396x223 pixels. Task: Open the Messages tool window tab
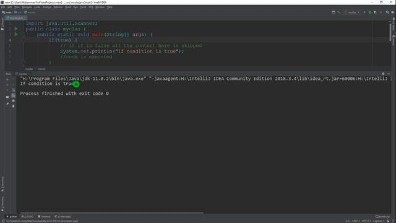click(63, 217)
